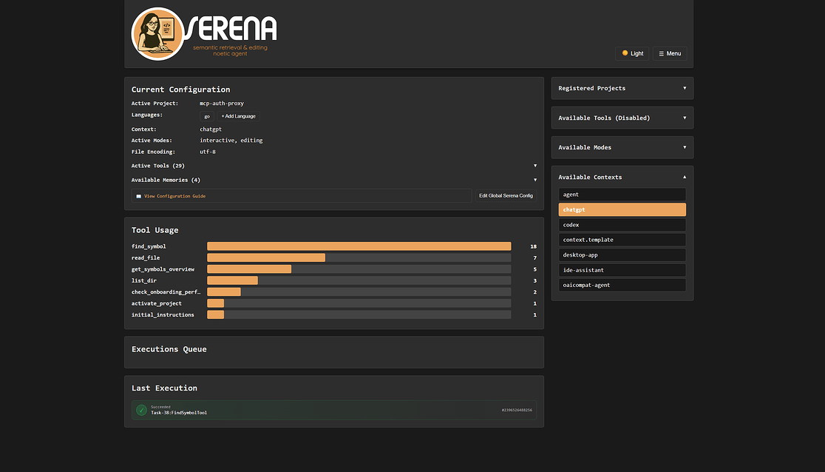Select the oaicompat-agent context

click(622, 285)
